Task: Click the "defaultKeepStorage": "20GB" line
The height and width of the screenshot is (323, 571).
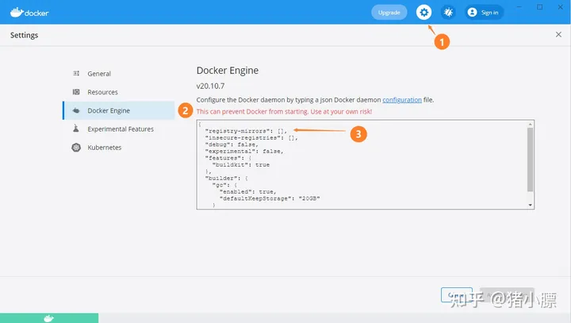Action: [270, 198]
